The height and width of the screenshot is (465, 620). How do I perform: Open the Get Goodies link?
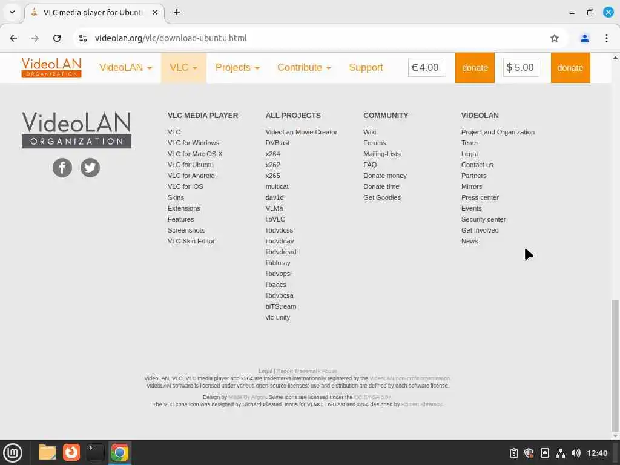[382, 197]
